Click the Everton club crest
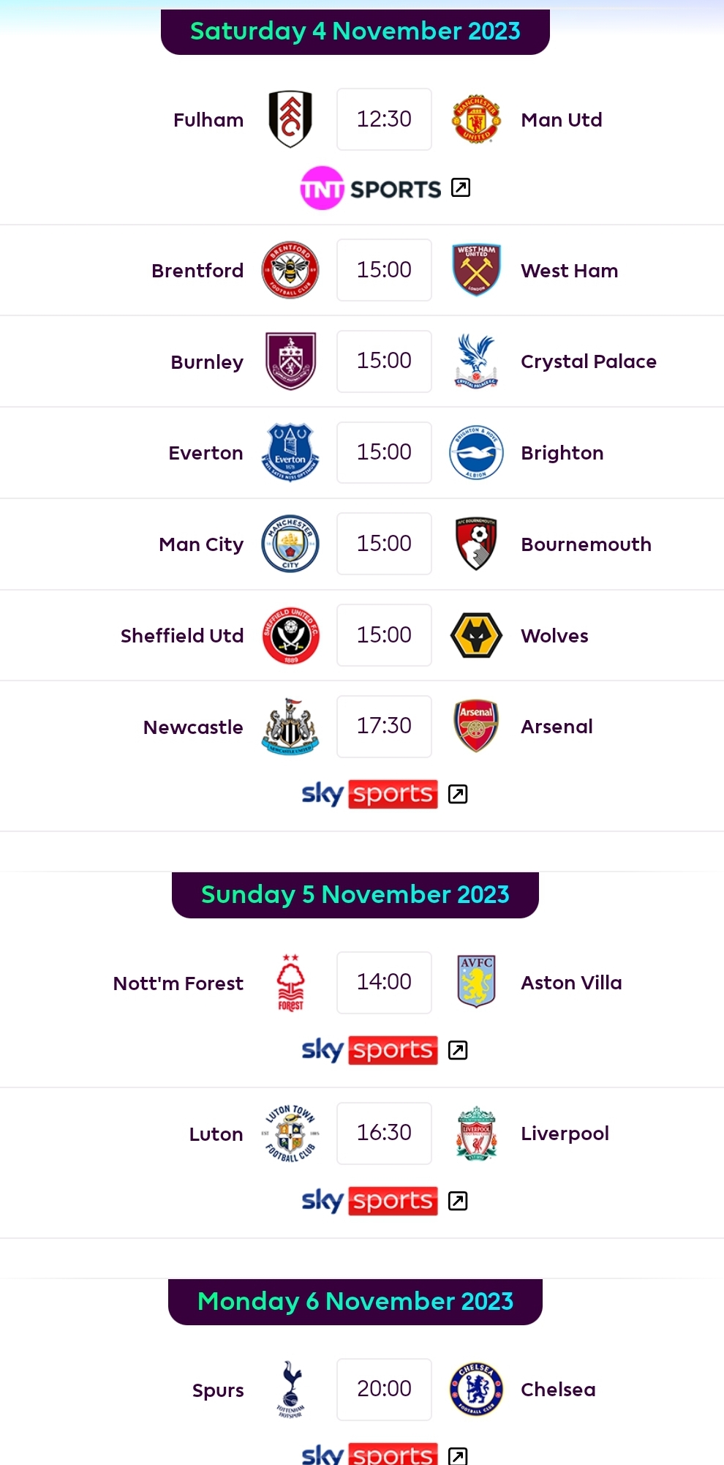This screenshot has width=724, height=1465. [x=290, y=452]
